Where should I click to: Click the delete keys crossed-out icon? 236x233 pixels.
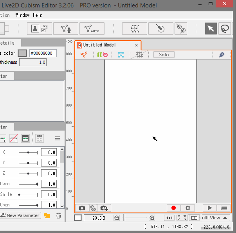tap(14, 138)
